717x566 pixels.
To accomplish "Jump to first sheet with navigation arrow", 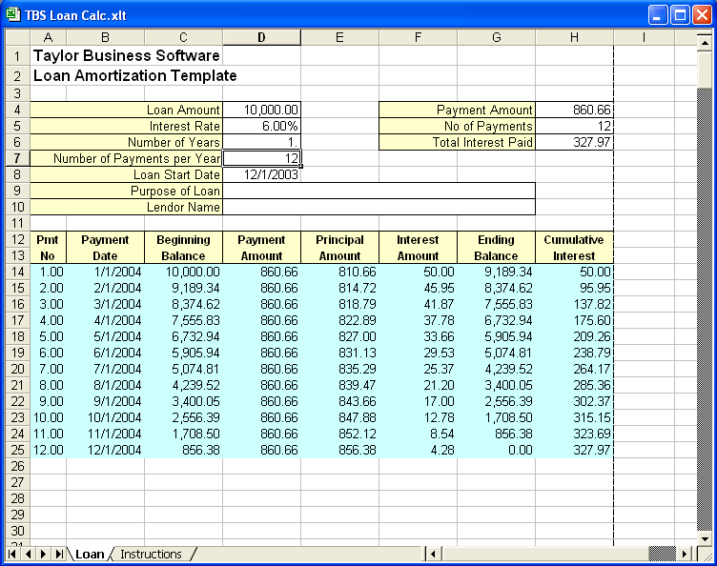I will tap(13, 554).
